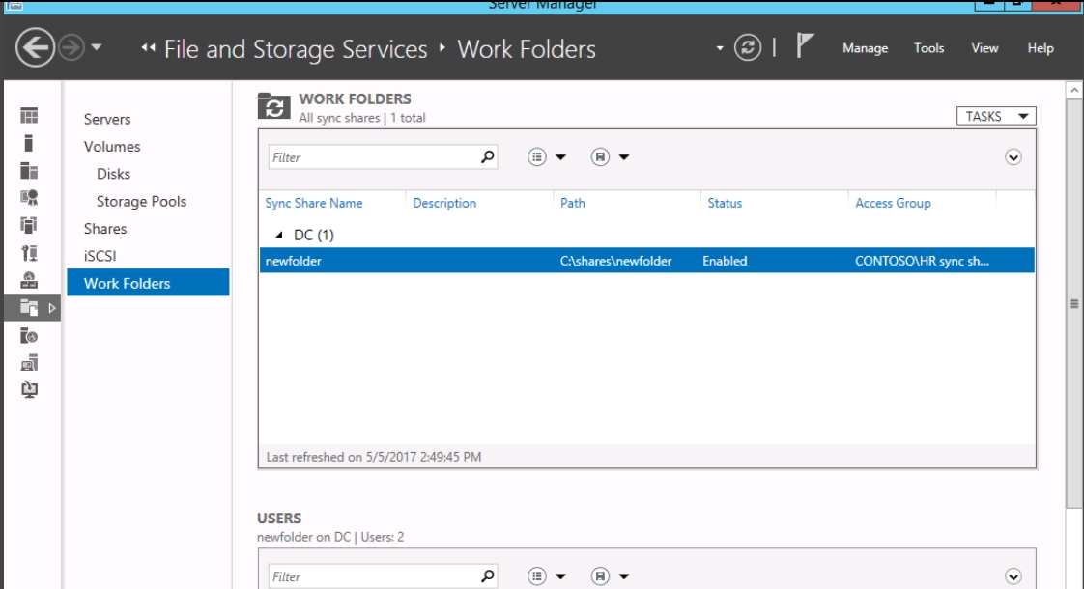This screenshot has width=1084, height=589.
Task: Click the search magnifier in Work Folders filter
Action: (487, 157)
